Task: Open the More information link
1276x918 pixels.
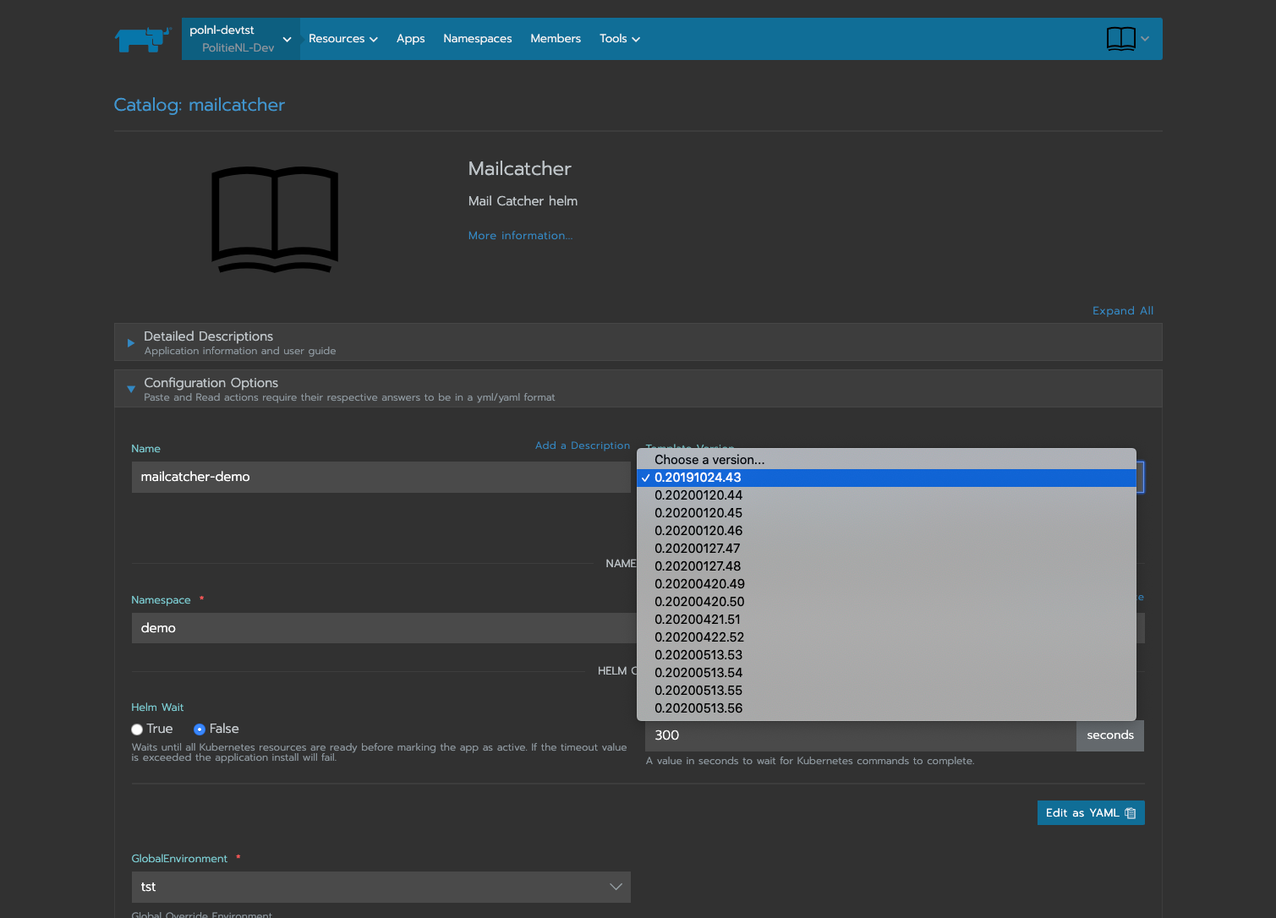Action: 520,236
